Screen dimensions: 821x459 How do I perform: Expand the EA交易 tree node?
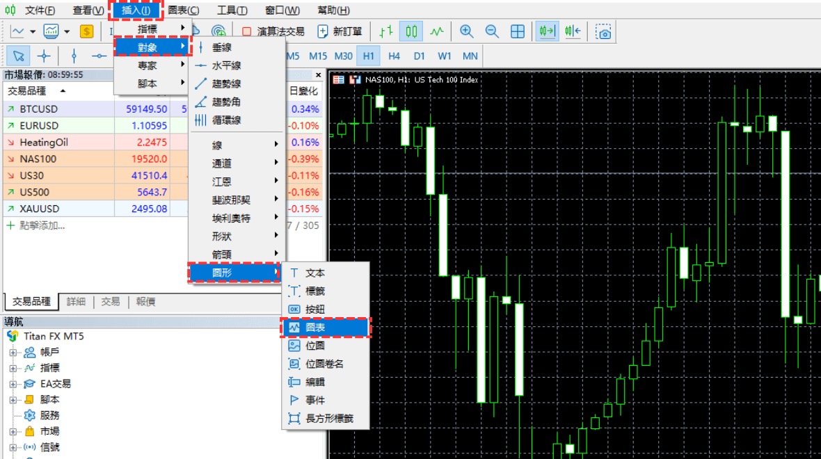point(13,384)
